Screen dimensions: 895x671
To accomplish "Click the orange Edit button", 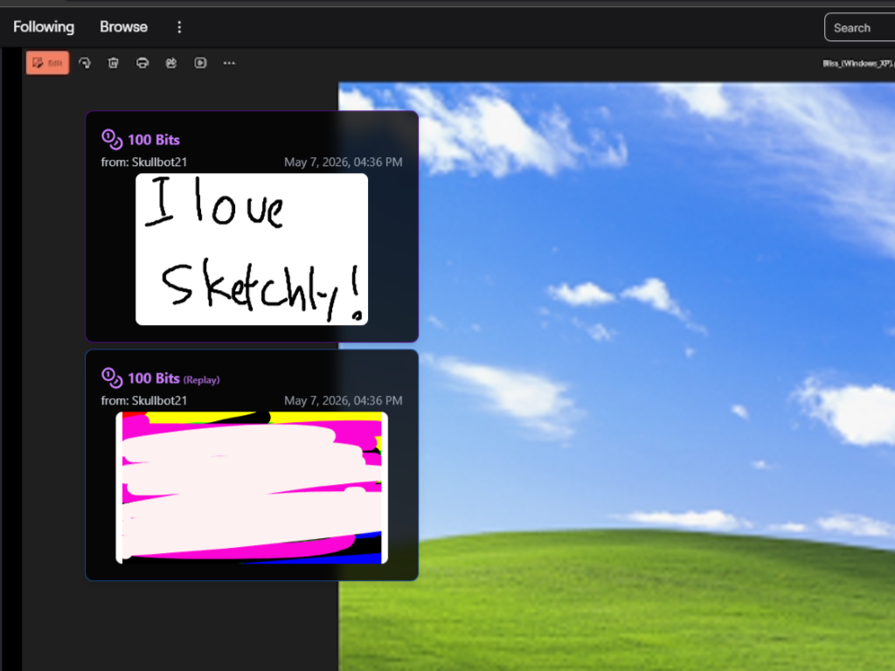I will (x=47, y=63).
